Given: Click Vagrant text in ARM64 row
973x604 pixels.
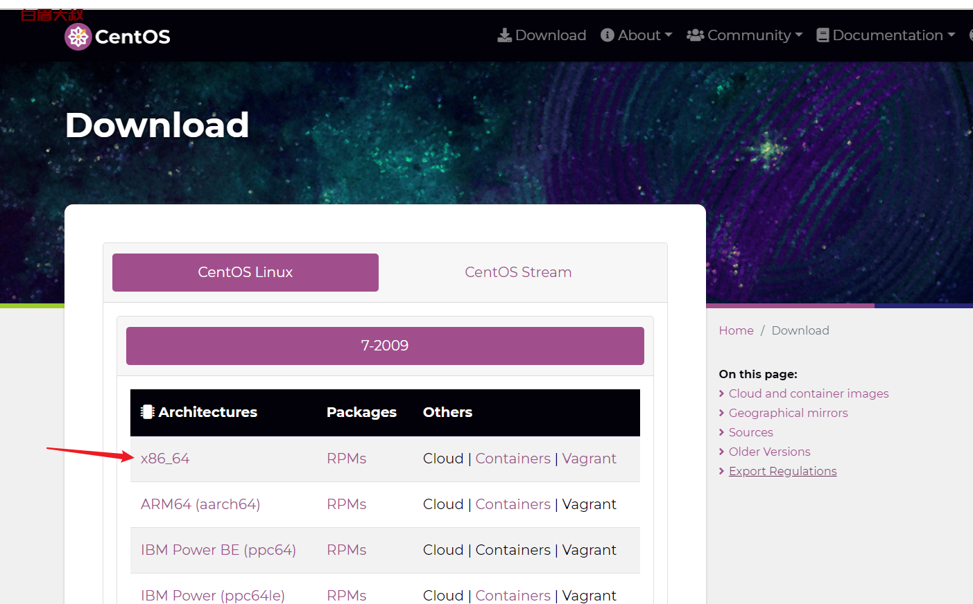Looking at the screenshot, I should (x=589, y=504).
